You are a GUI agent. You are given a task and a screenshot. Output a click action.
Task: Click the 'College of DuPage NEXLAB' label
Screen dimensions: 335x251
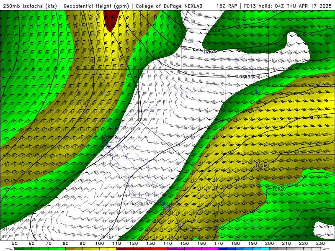tap(169, 6)
